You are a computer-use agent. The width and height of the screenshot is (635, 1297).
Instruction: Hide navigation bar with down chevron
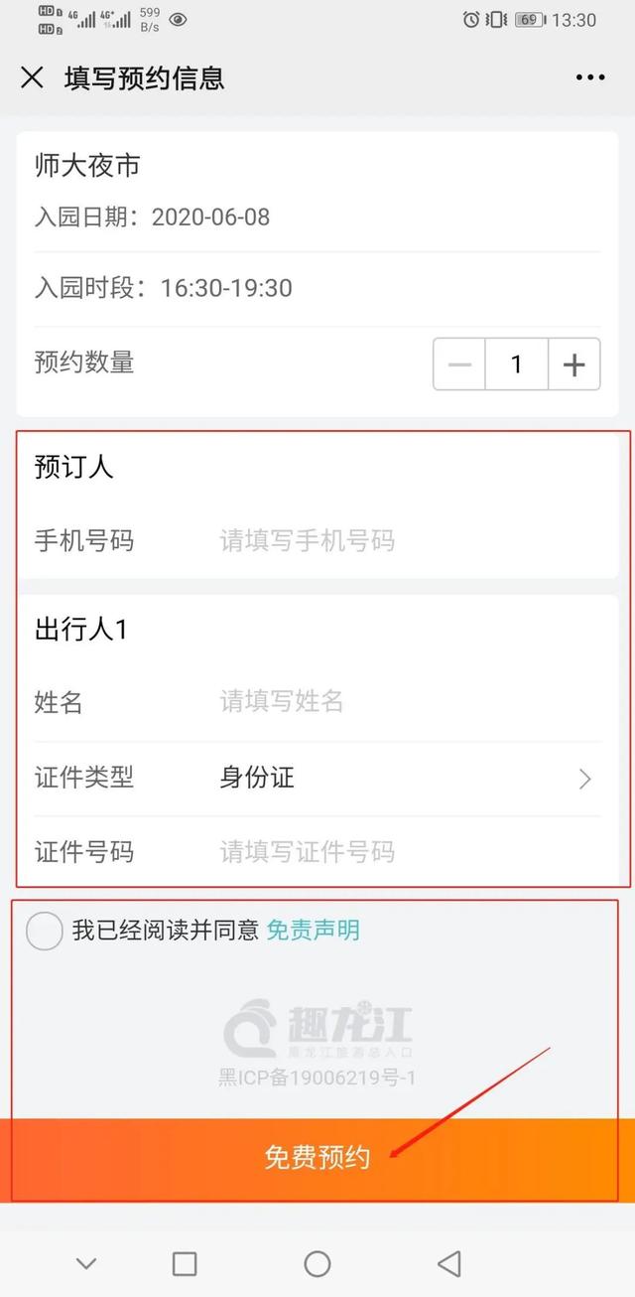click(86, 1263)
